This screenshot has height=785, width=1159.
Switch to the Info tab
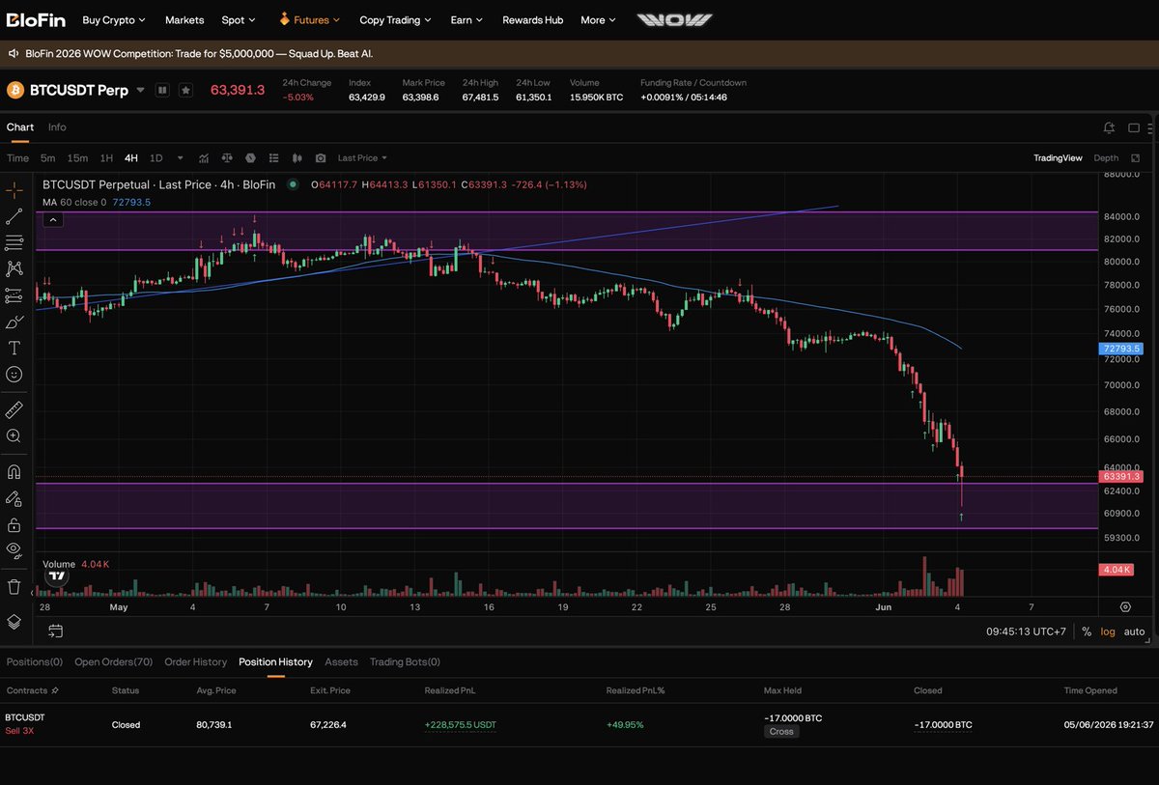coord(57,127)
